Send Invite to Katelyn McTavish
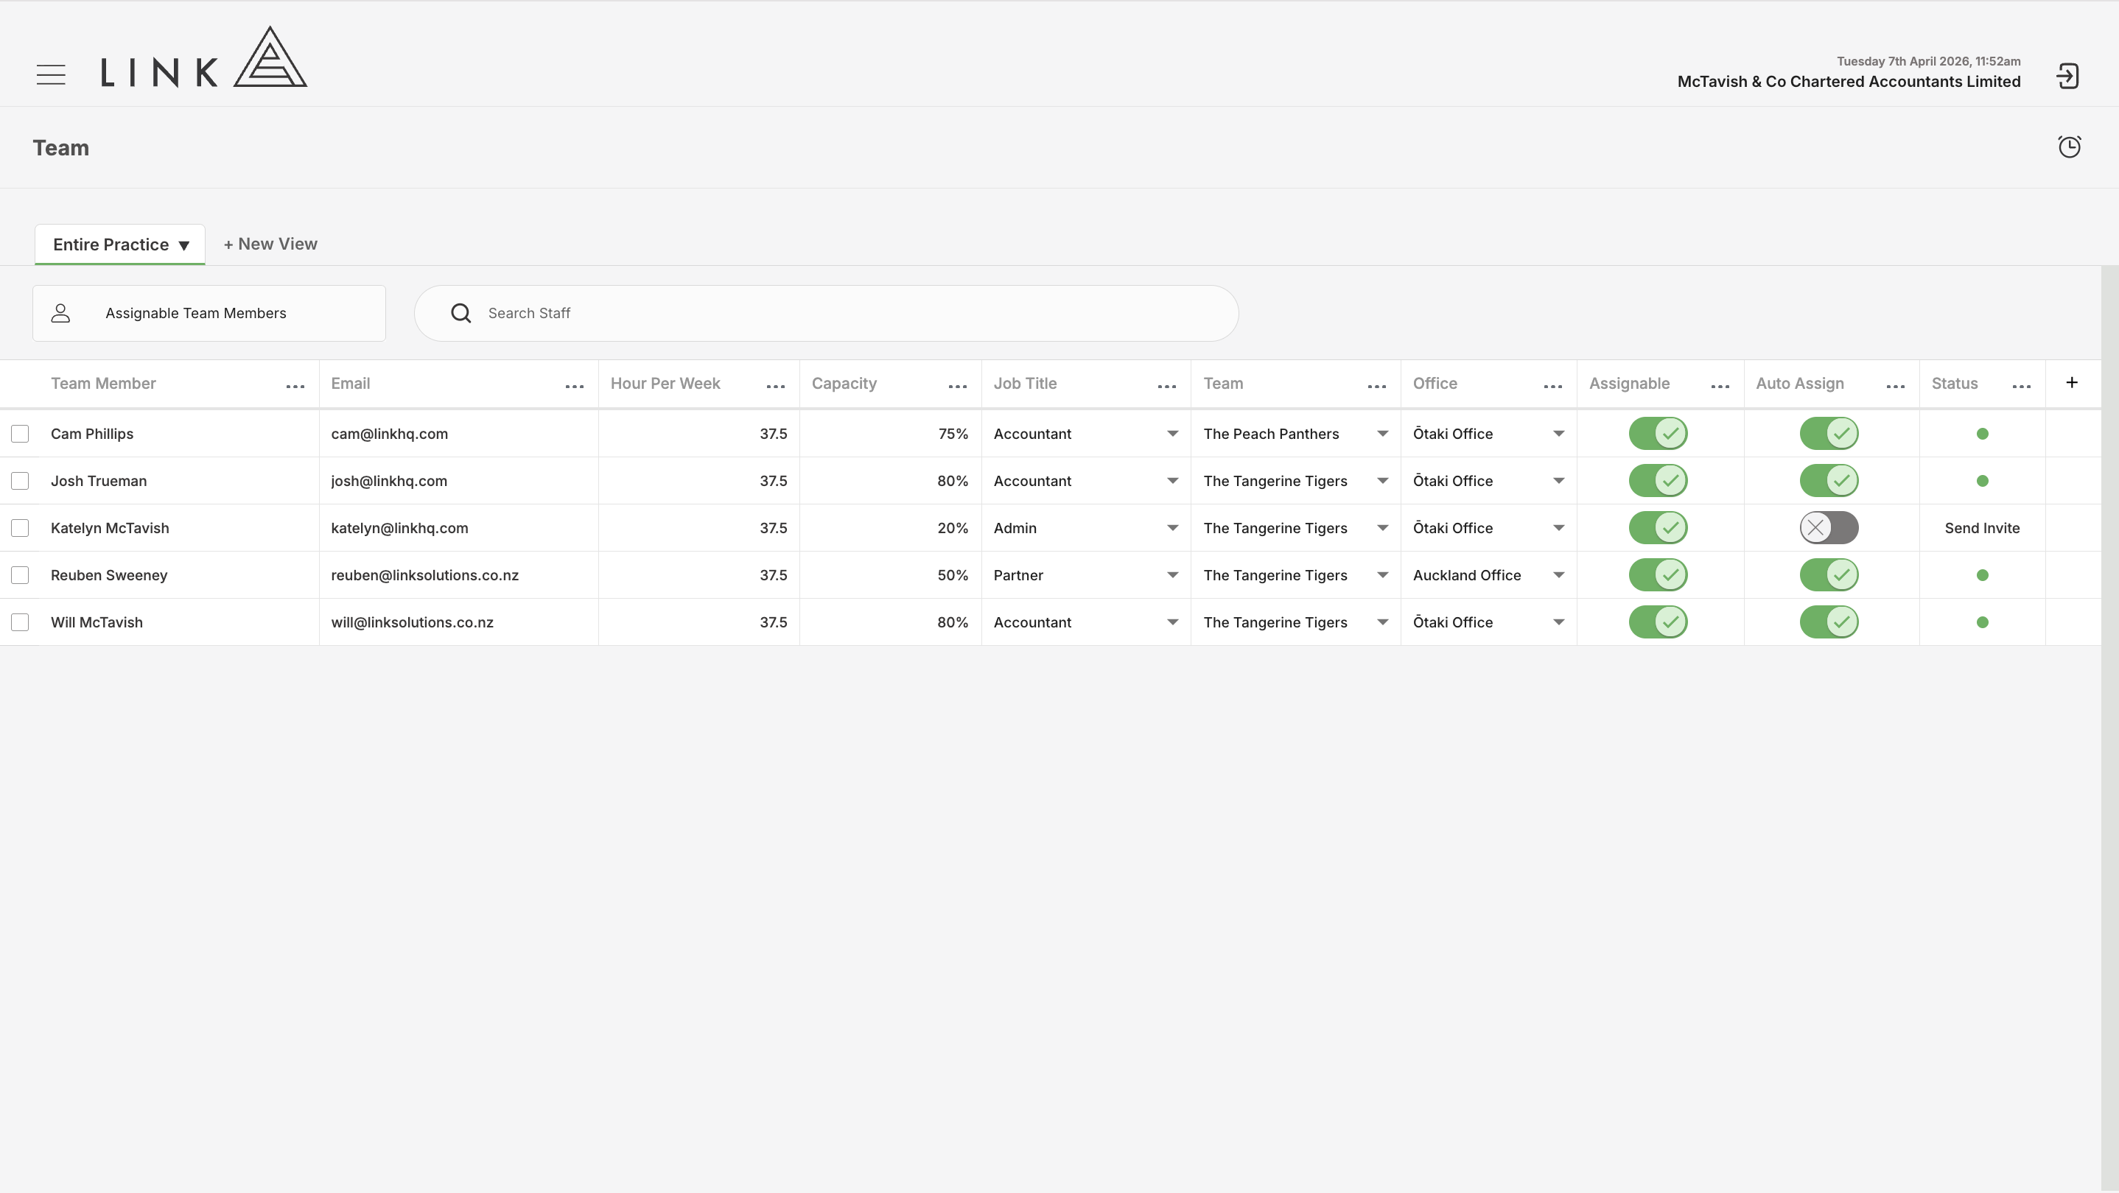Viewport: 2119px width, 1193px height. coord(1982,528)
